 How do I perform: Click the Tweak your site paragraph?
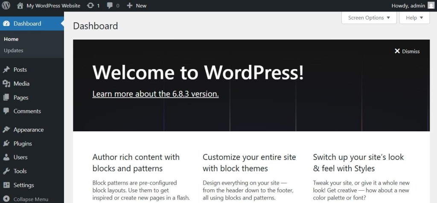click(x=361, y=191)
